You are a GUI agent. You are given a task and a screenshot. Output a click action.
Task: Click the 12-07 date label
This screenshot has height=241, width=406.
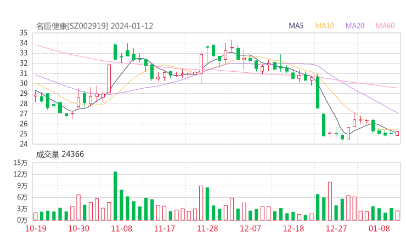coord(250,228)
